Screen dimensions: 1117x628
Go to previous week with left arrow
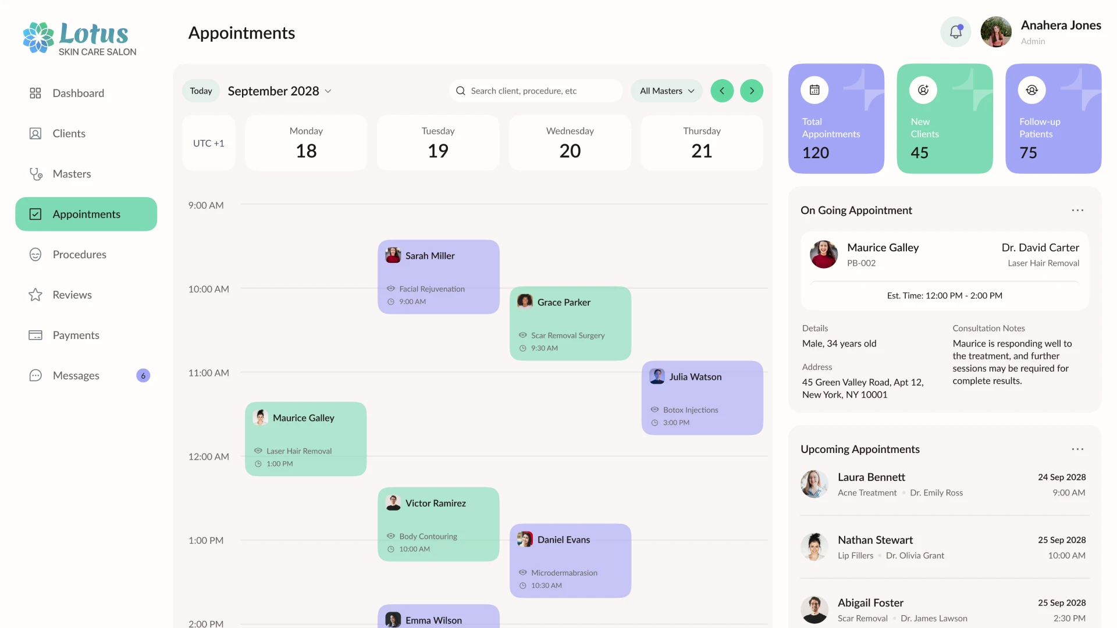pyautogui.click(x=722, y=91)
